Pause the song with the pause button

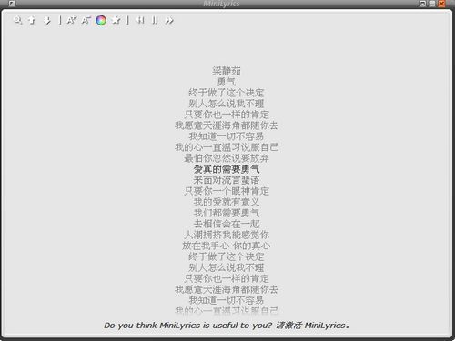point(155,20)
